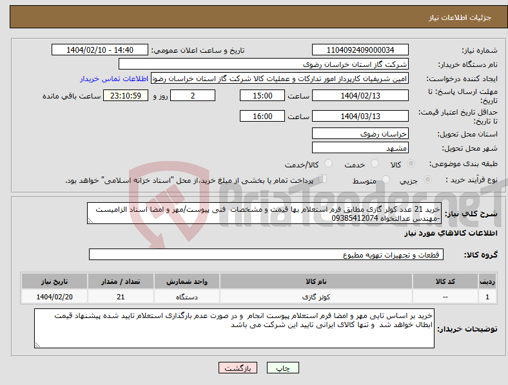Click the deadline time field 15:00
Screen dimensions: 508x385
pyautogui.click(x=262, y=95)
